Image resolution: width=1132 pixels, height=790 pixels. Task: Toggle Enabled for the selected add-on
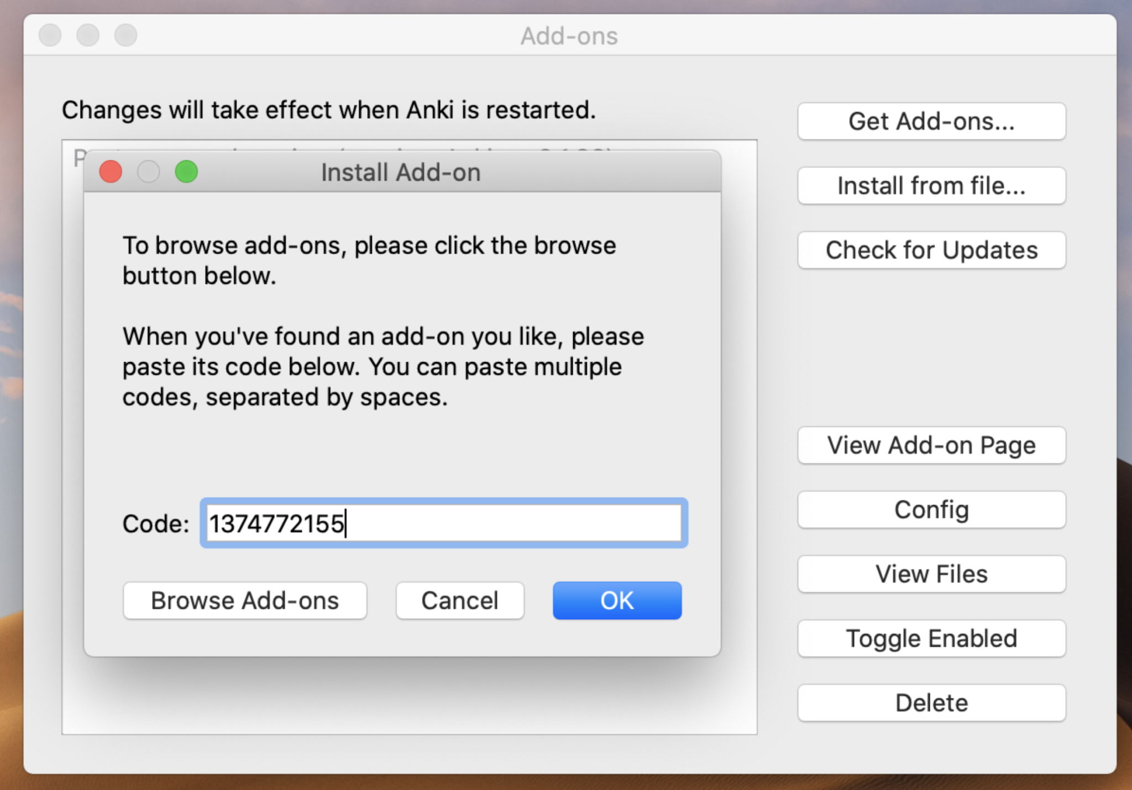pyautogui.click(x=931, y=638)
